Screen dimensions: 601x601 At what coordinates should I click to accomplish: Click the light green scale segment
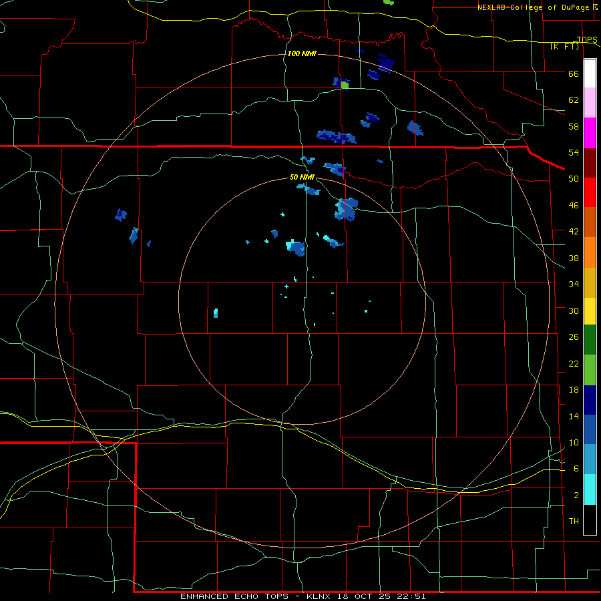point(590,370)
